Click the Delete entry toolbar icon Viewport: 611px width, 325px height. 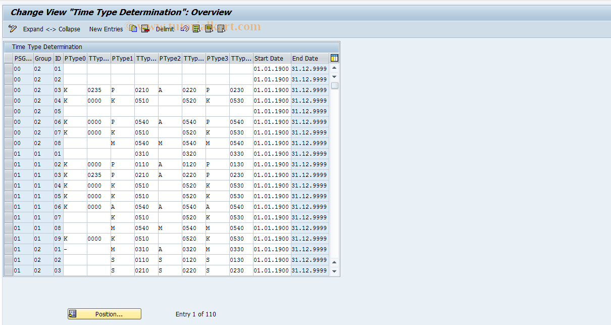click(145, 29)
